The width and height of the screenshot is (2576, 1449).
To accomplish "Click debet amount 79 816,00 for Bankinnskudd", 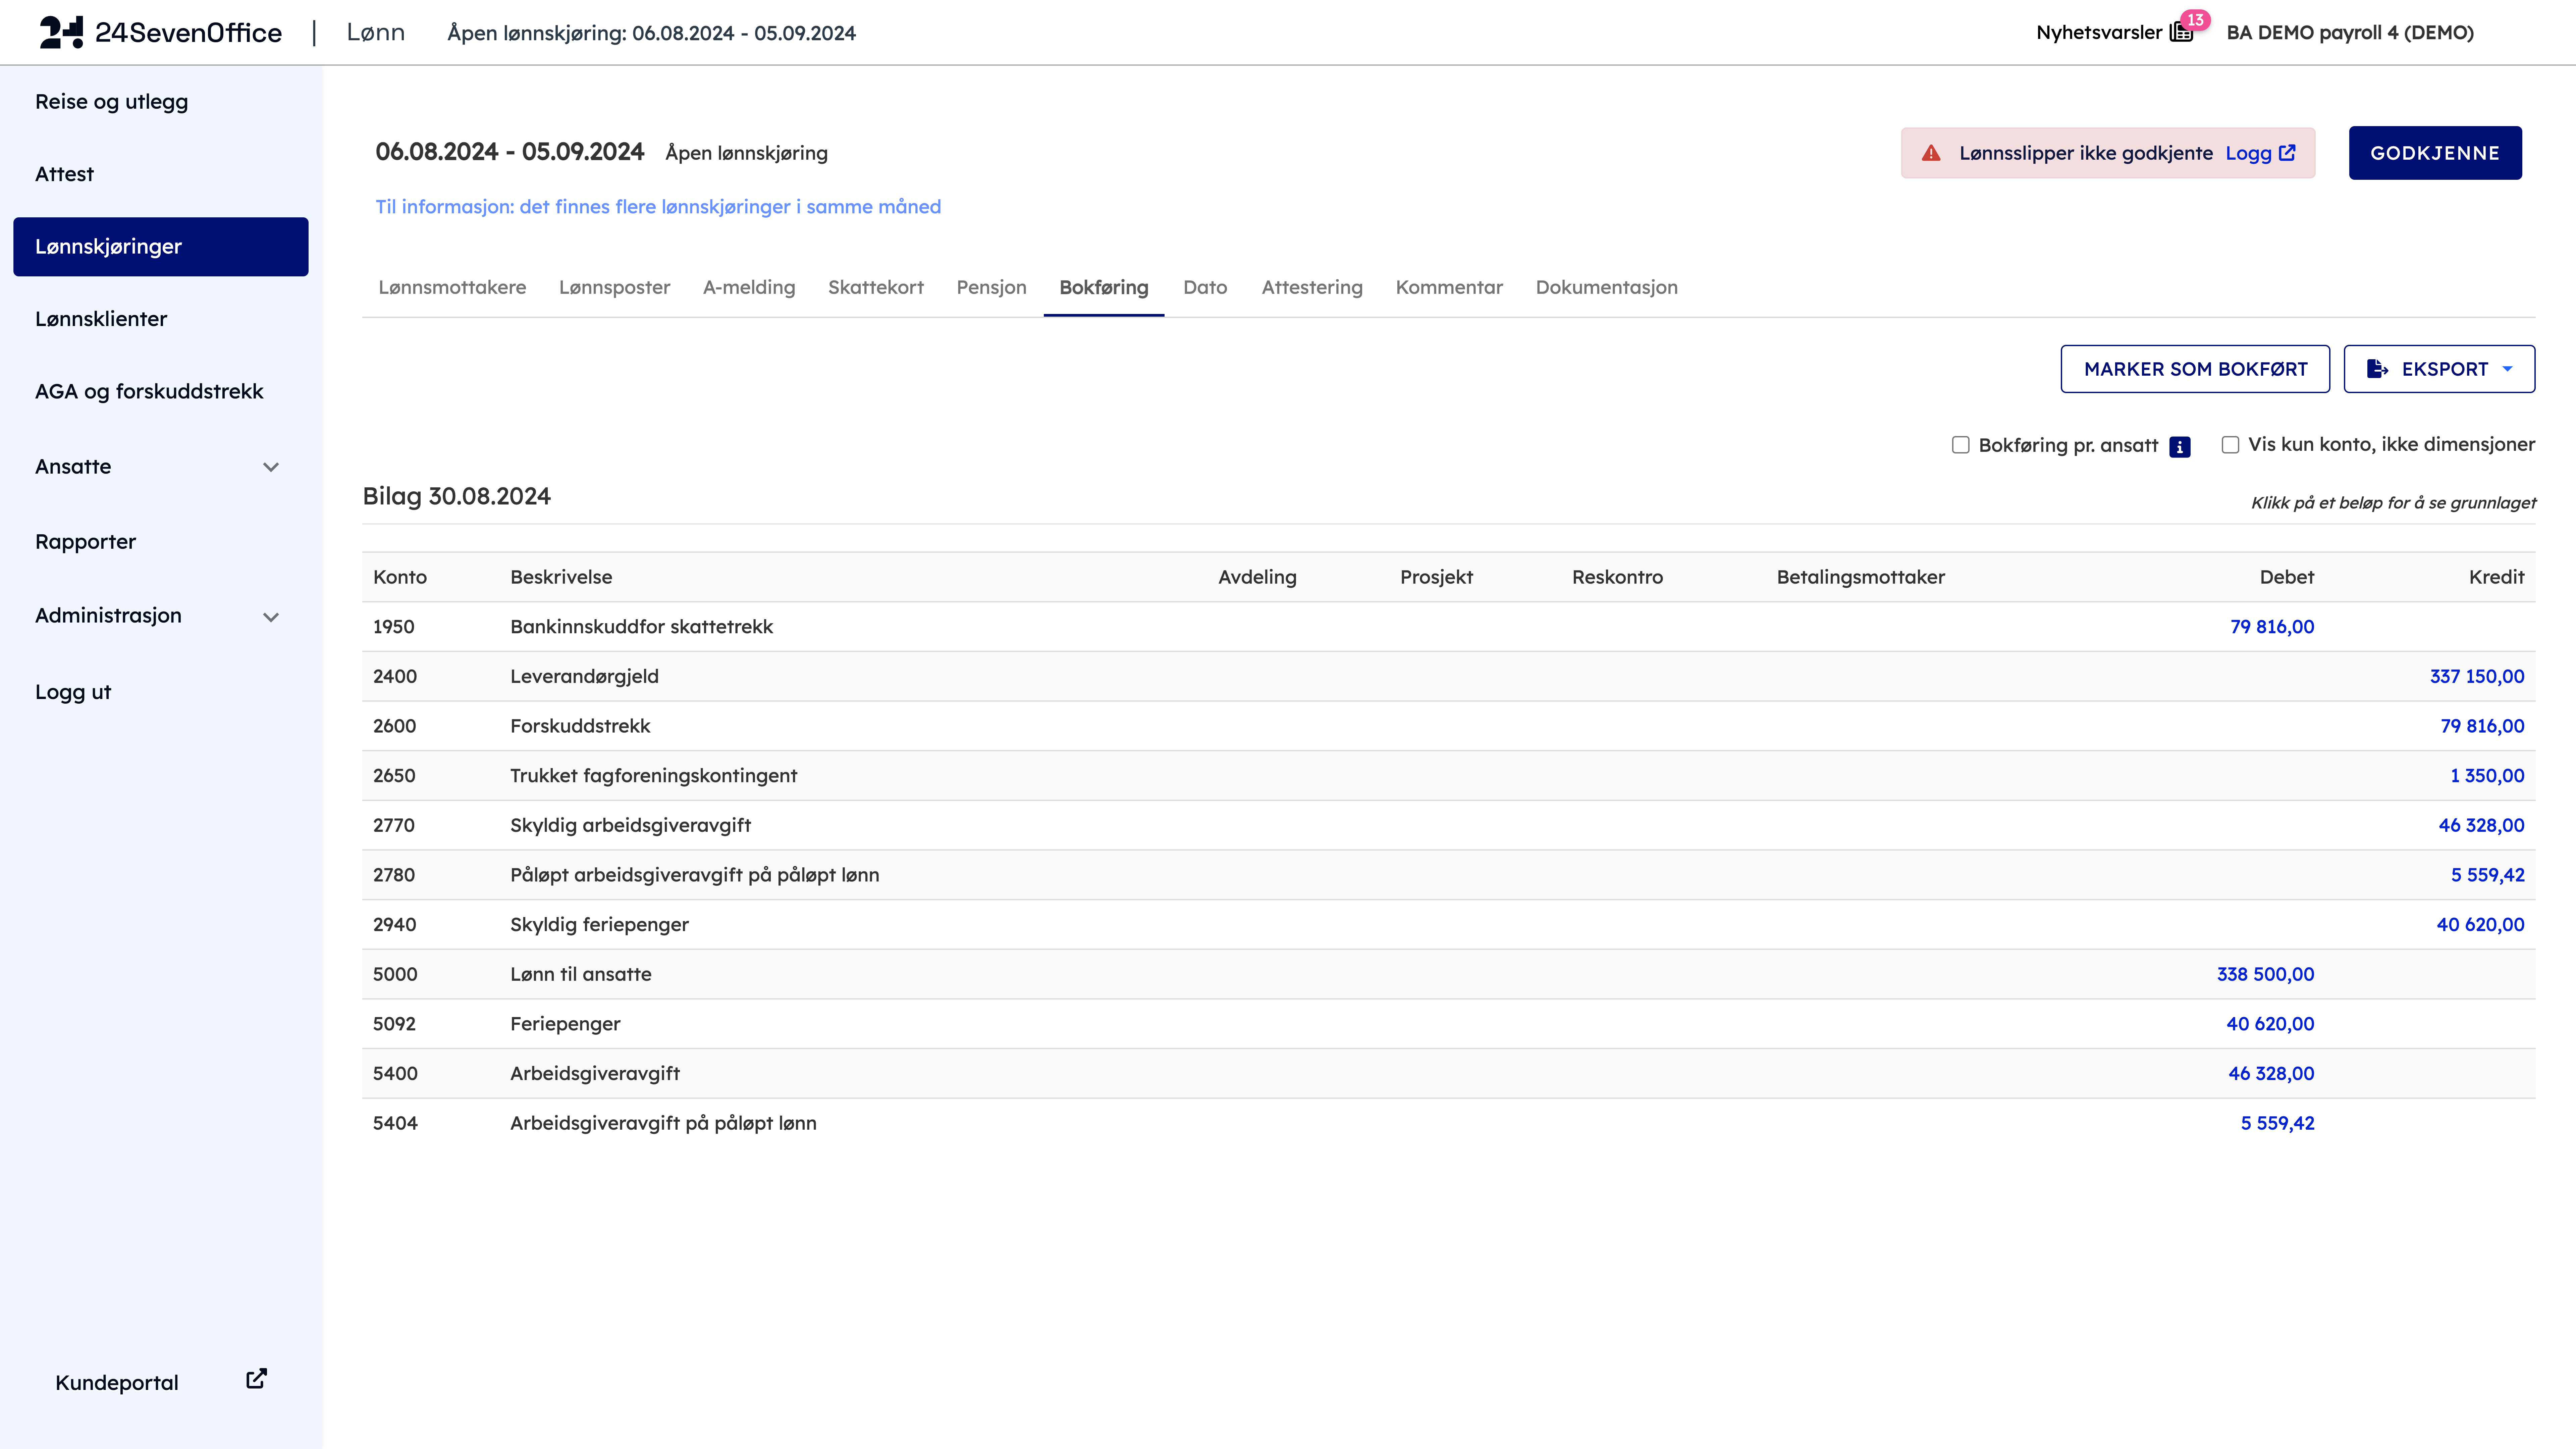I will [x=2272, y=627].
